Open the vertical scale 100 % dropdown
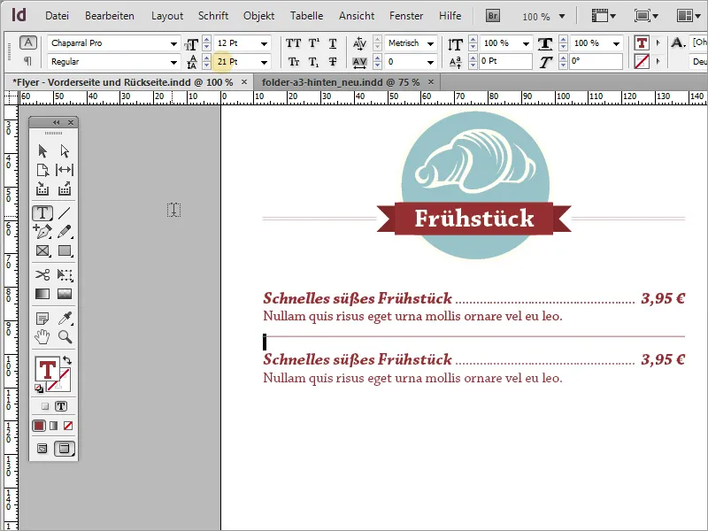Viewport: 708px width, 531px height. [526, 43]
